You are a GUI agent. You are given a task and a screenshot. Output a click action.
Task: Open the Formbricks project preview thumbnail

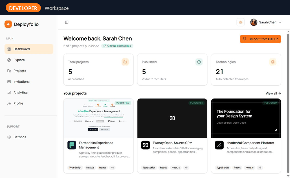point(98,118)
